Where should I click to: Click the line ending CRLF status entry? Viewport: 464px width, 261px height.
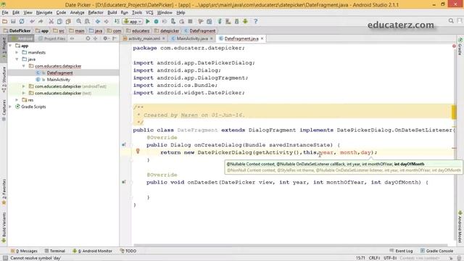point(374,258)
